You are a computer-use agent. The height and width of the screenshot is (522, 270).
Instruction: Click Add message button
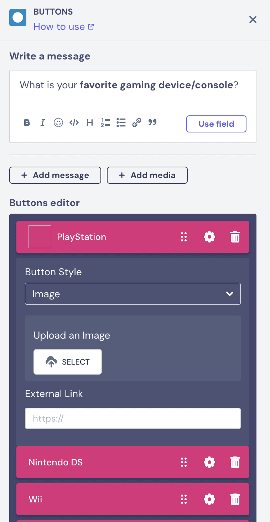(x=55, y=175)
